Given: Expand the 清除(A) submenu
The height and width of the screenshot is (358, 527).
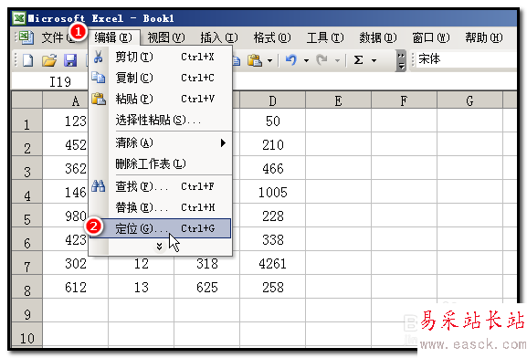Looking at the screenshot, I should 161,142.
